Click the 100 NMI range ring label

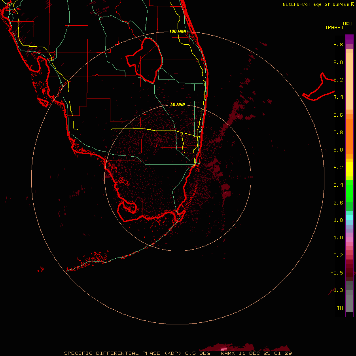click(x=178, y=31)
